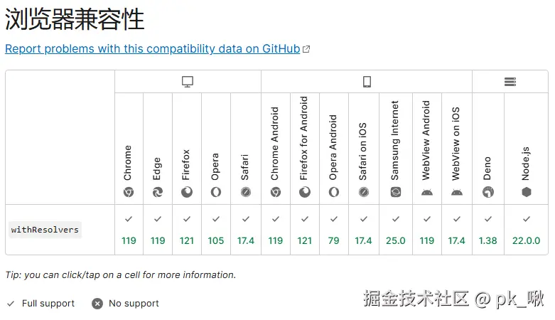Click the Node.js hexagon icon

(527, 192)
